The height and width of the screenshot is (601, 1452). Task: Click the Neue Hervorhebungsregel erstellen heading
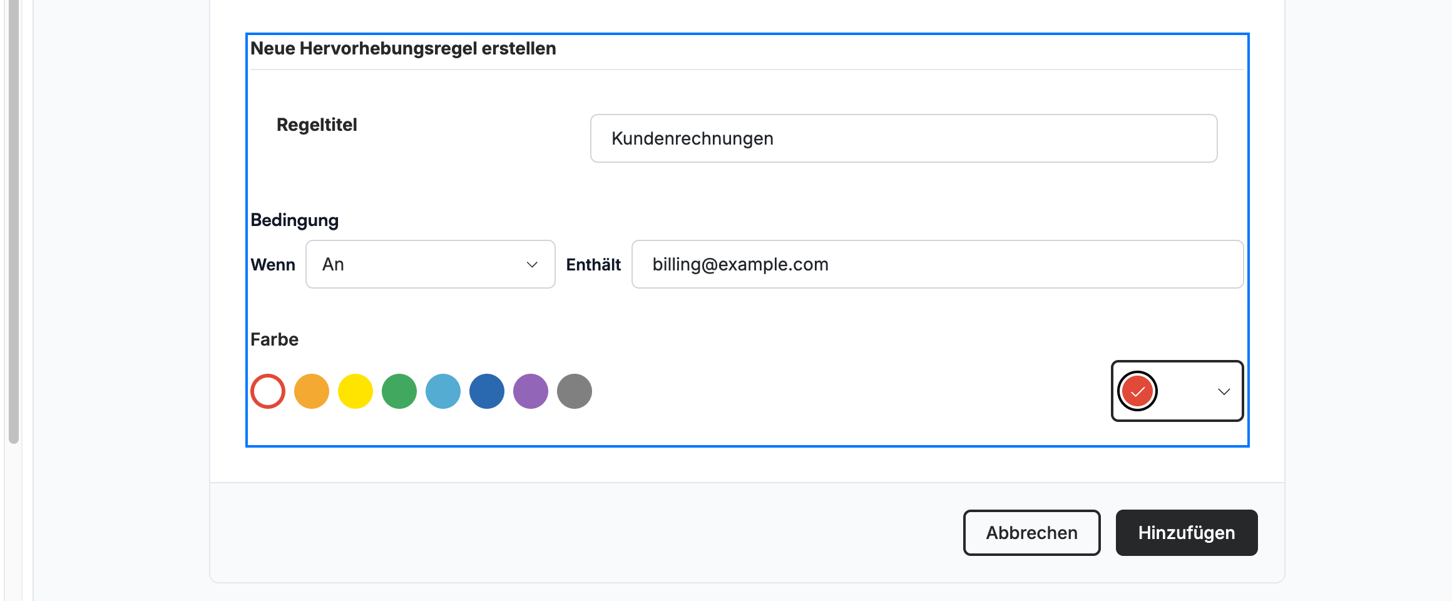[x=403, y=49]
